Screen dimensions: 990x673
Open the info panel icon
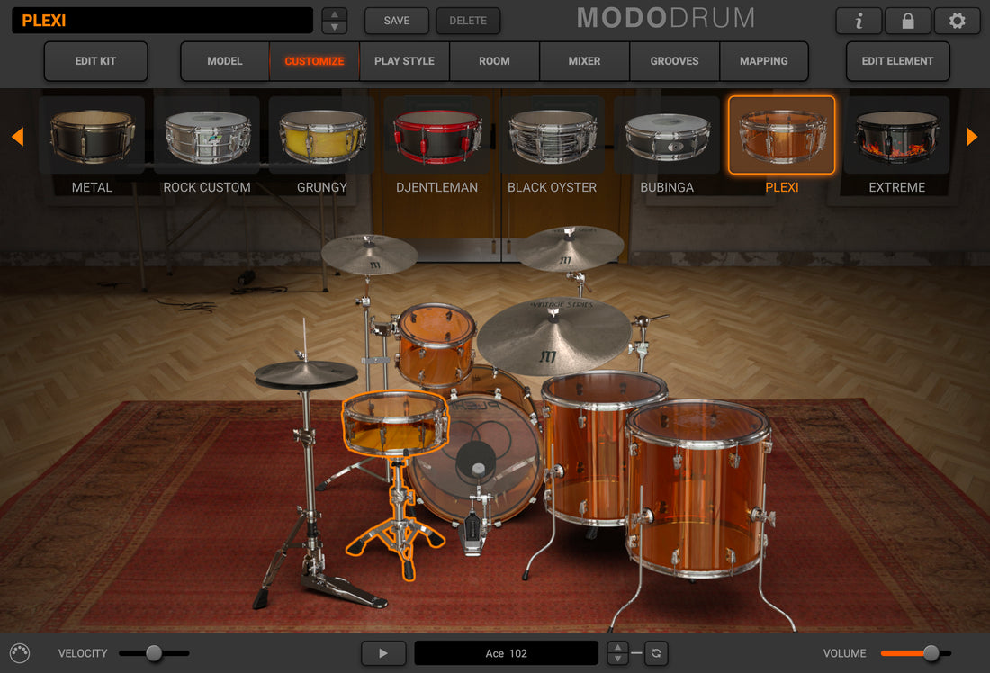pos(859,21)
